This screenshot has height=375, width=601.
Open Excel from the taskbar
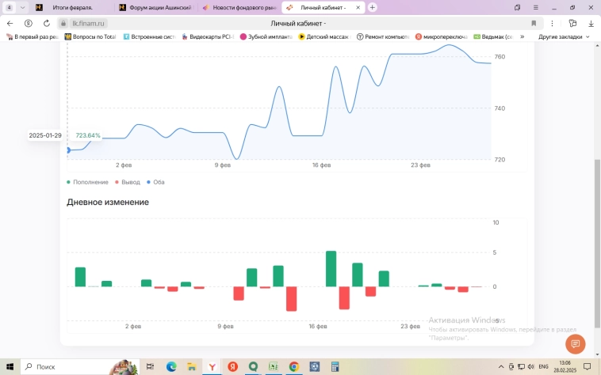click(274, 367)
